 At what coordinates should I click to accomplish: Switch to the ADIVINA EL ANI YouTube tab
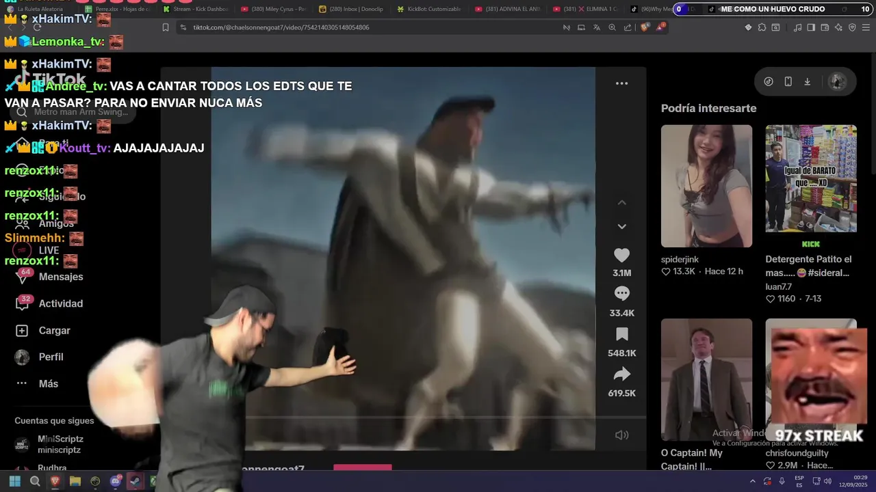507,9
